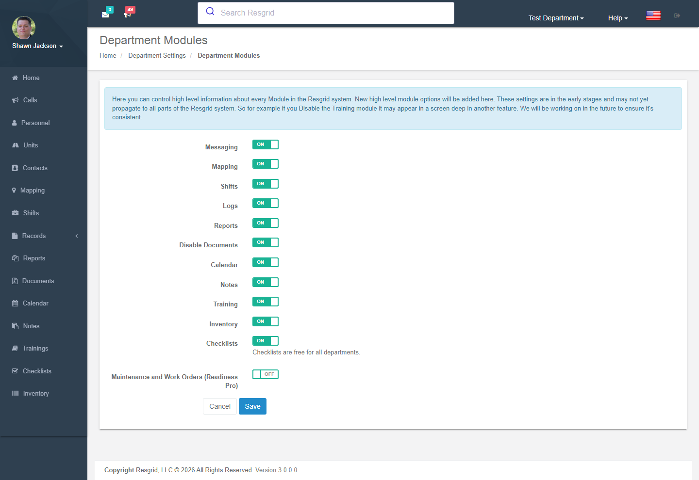699x480 pixels.
Task: Click the US flag language icon
Action: tap(653, 16)
